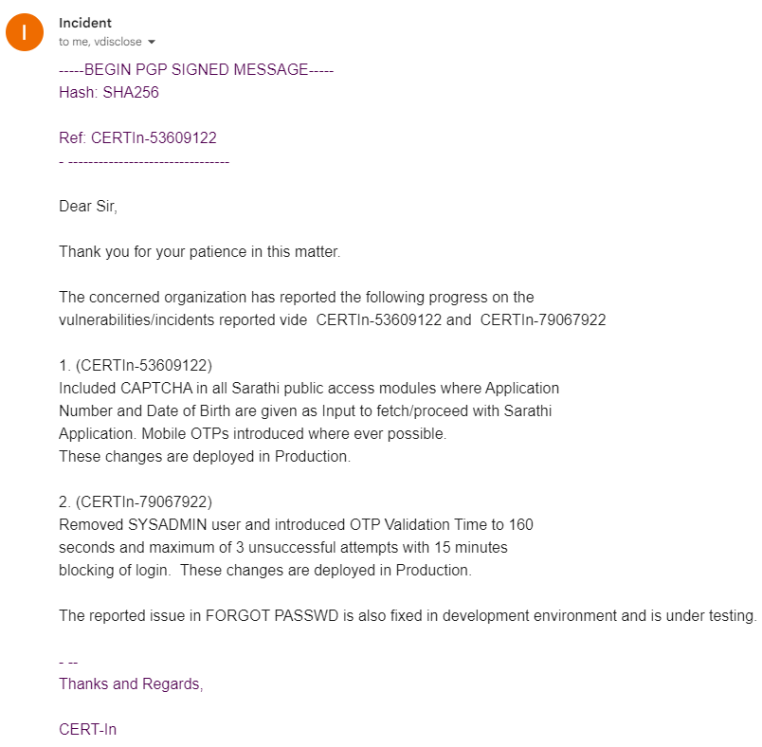Image resolution: width=762 pixels, height=747 pixels.
Task: Click the BEGIN PGP SIGNED MESSAGE line
Action: (x=196, y=70)
